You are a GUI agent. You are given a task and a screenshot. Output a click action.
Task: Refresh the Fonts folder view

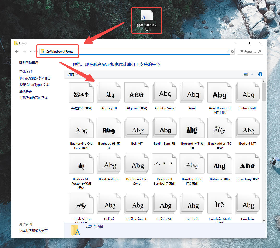[232, 52]
